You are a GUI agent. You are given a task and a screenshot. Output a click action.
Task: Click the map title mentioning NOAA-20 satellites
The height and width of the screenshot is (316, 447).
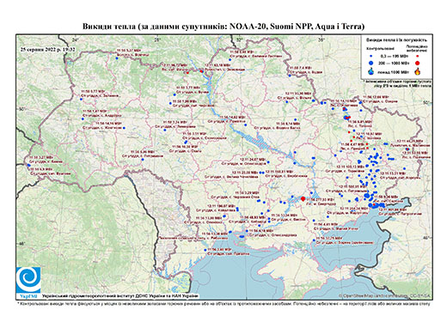pos(223,27)
